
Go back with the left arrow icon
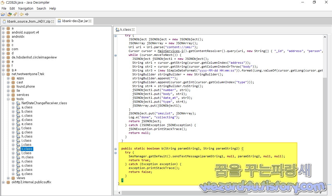tap(22, 14)
